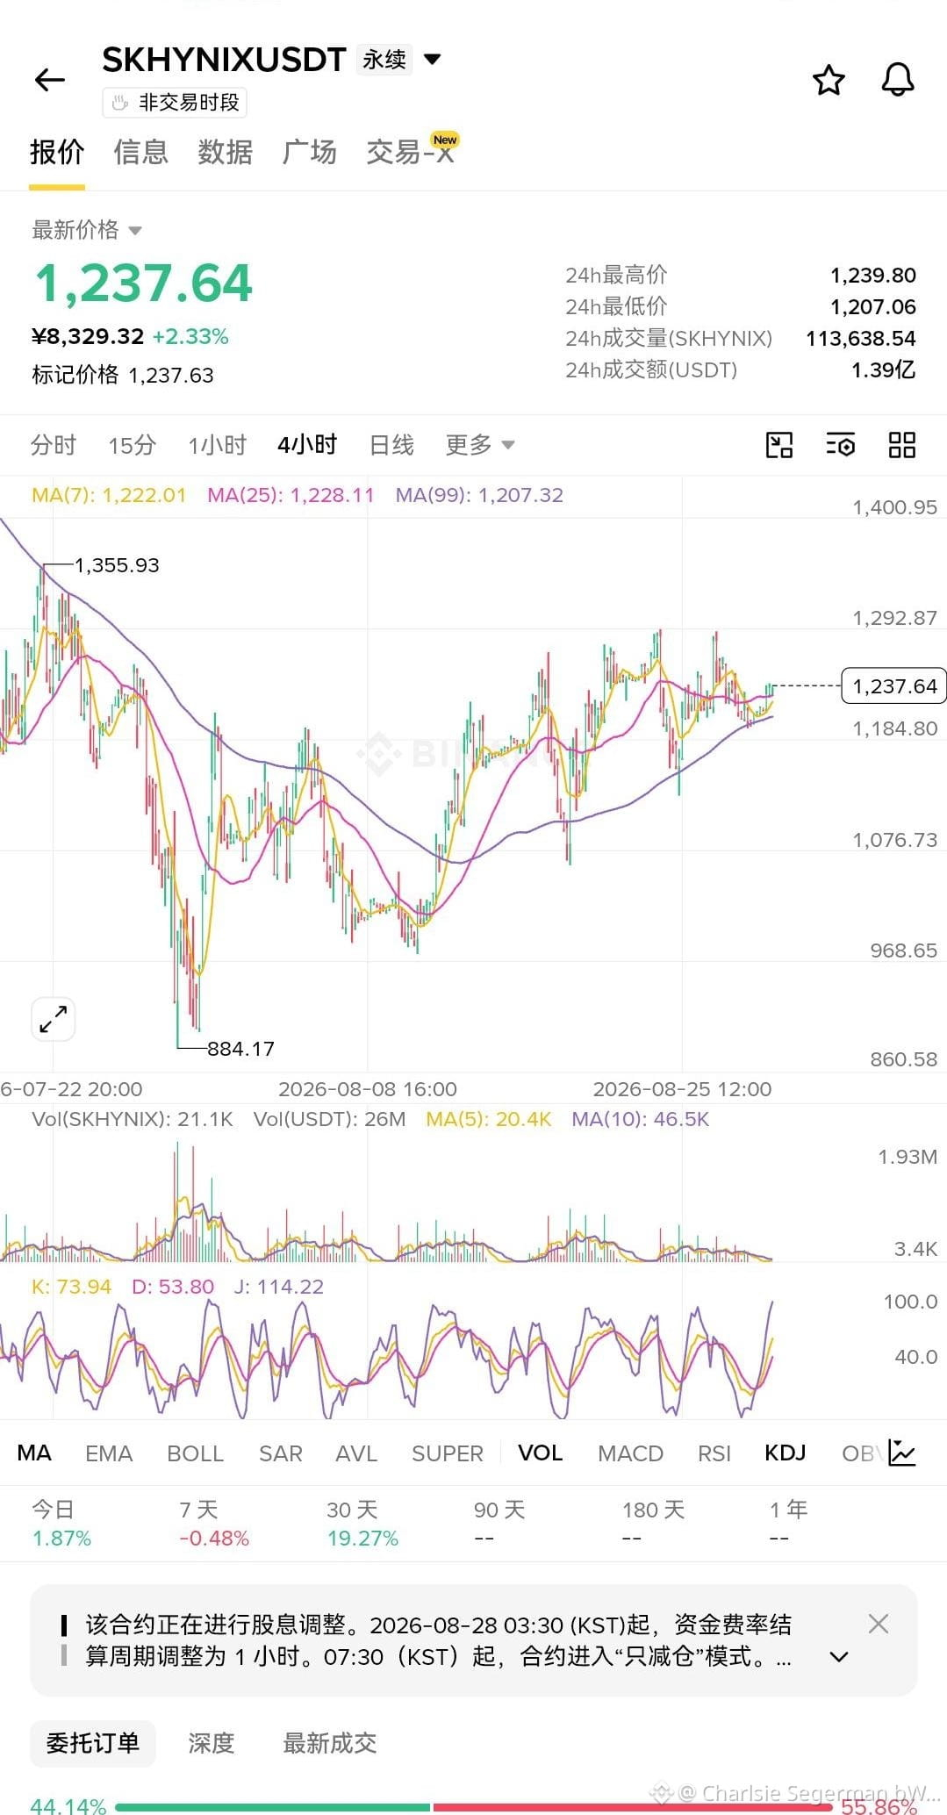Toggle the MA indicator
947x1815 pixels.
click(x=34, y=1453)
